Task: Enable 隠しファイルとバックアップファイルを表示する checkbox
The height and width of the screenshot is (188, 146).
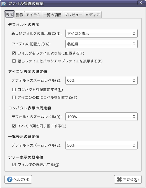Action: pyautogui.click(x=14, y=61)
